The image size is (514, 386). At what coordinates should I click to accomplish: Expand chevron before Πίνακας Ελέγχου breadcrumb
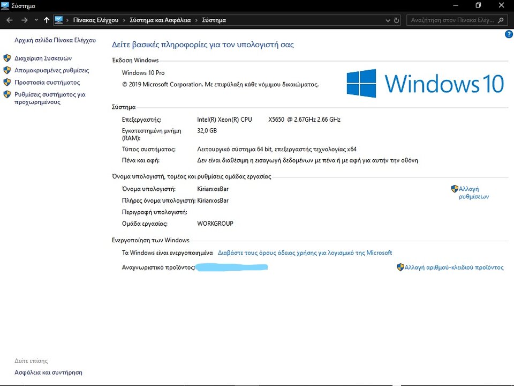coord(67,20)
